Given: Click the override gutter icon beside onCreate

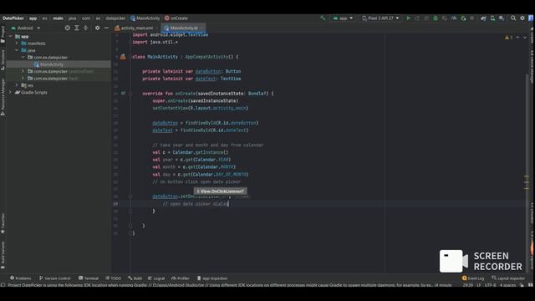Looking at the screenshot, I should 123,93.
